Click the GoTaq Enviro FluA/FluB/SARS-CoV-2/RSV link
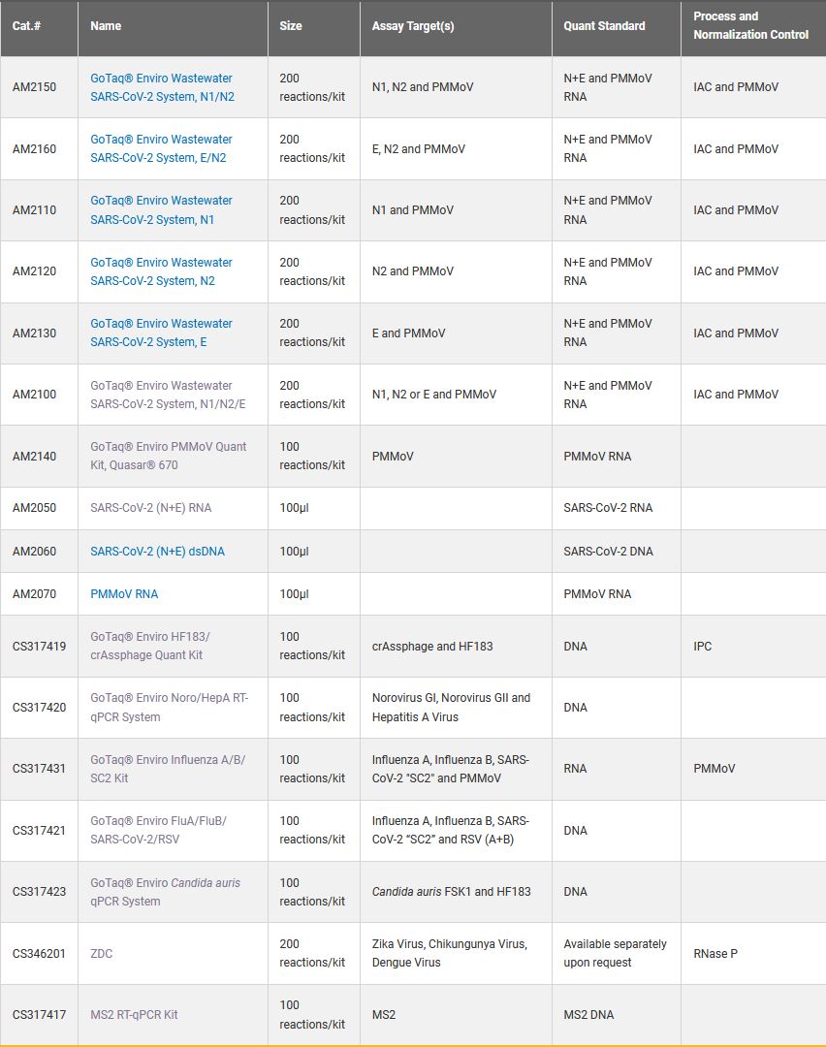Viewport: 826px width, 1047px height. (158, 830)
